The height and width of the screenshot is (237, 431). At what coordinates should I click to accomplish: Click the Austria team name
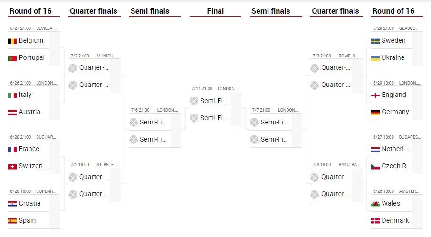(x=29, y=112)
